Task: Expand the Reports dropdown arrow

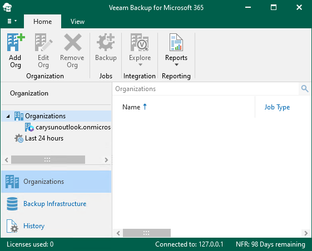Action: pyautogui.click(x=176, y=65)
